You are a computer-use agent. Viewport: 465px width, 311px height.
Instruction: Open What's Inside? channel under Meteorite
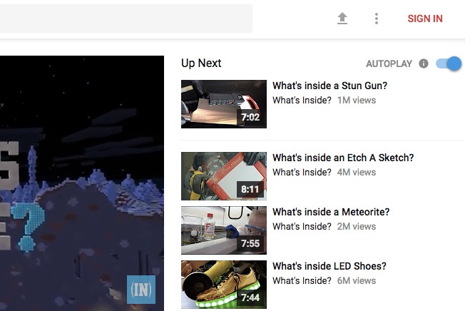(x=302, y=227)
